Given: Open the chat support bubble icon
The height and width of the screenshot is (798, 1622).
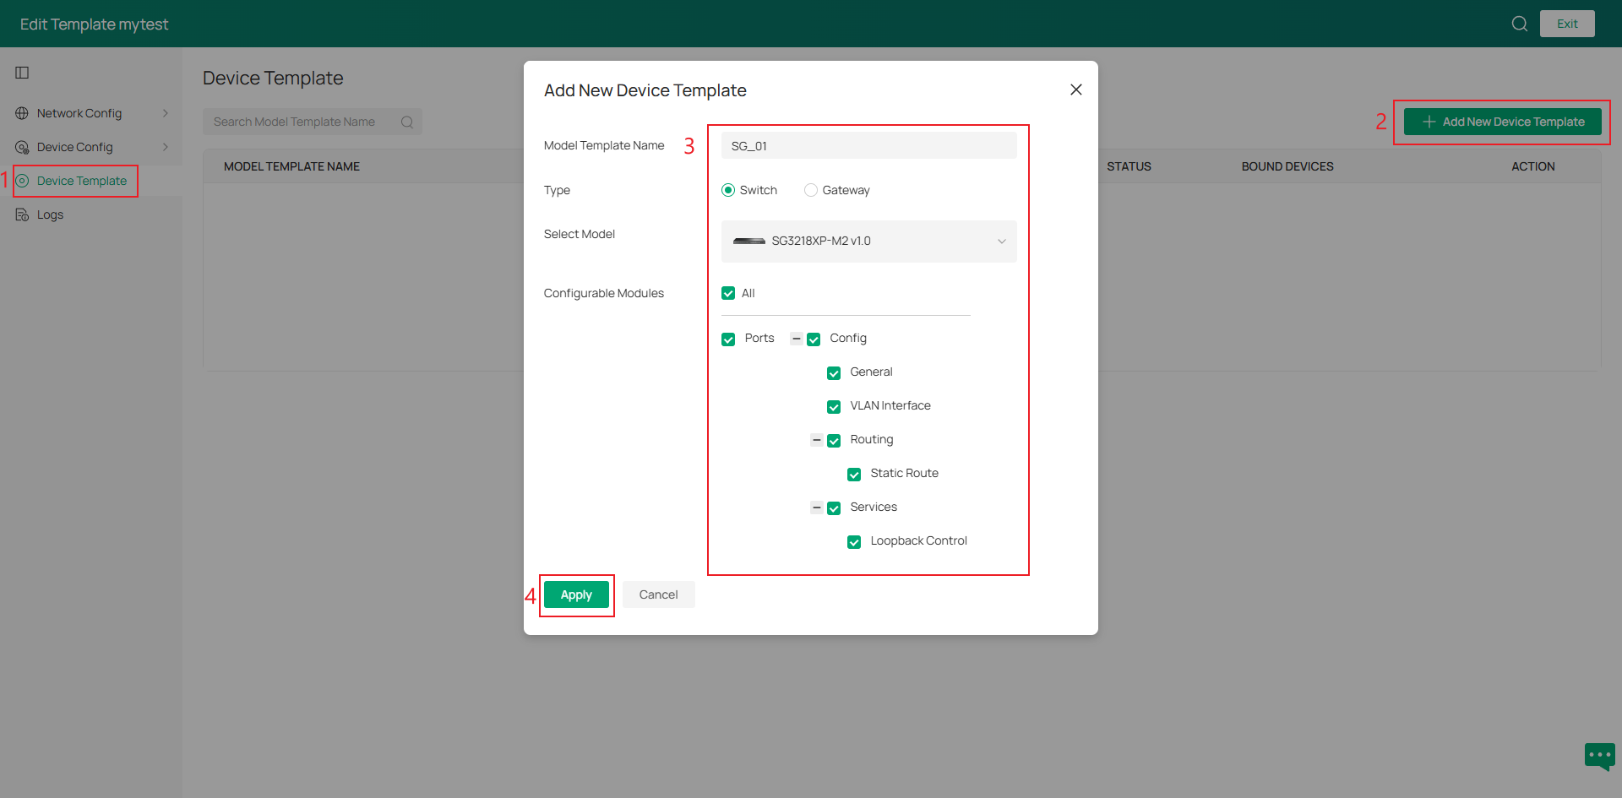Looking at the screenshot, I should pos(1600,756).
